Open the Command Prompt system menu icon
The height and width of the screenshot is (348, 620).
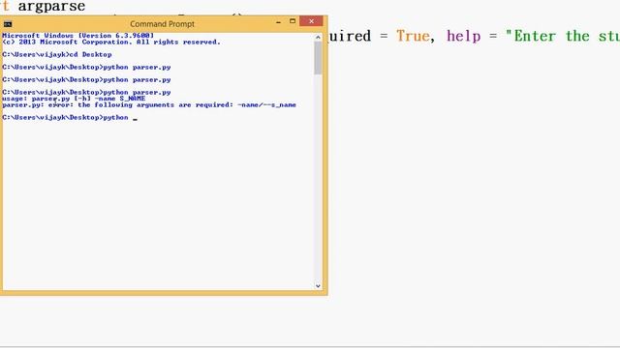(x=8, y=24)
